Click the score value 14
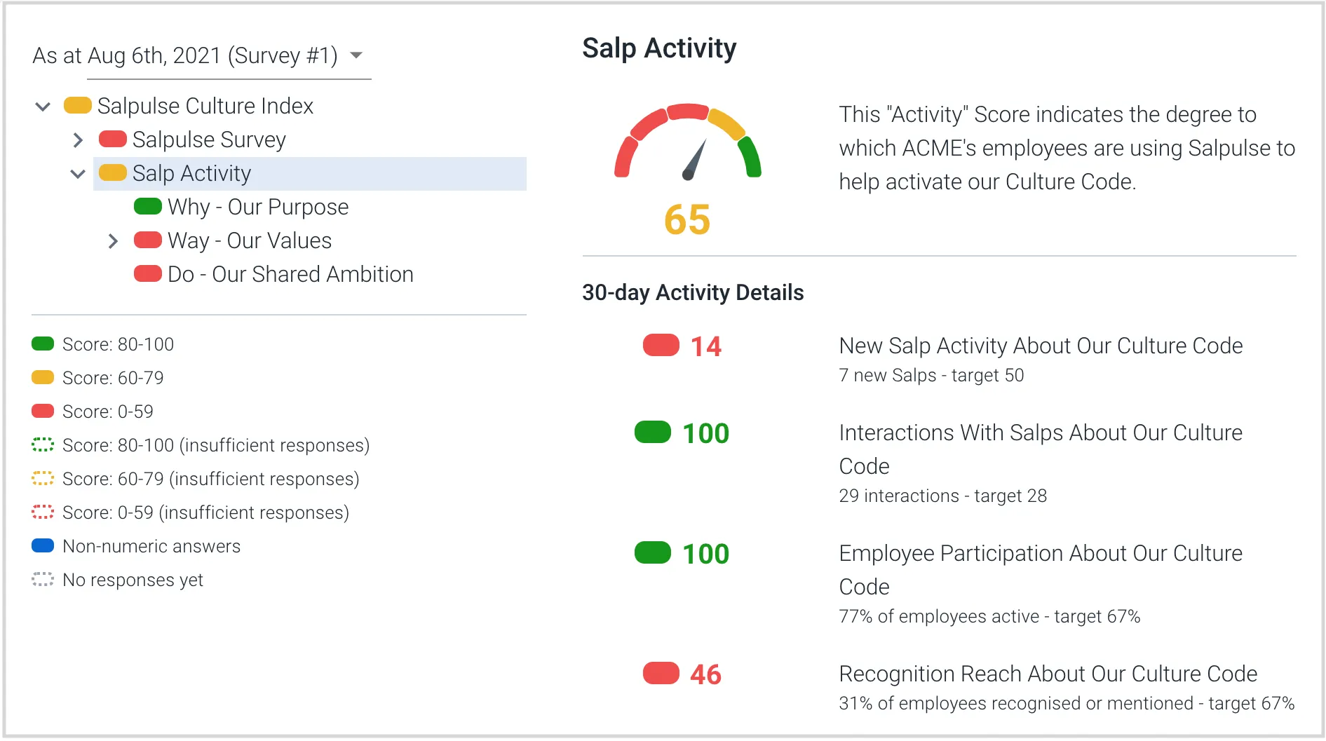 706,346
